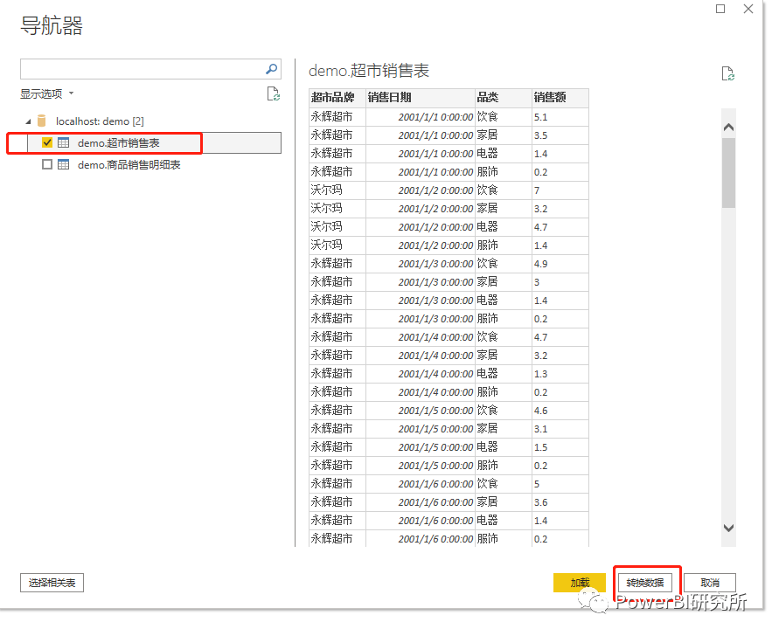Viewport: 772px width, 636px height.
Task: Click the first 永辉超市 cell in the table
Action: click(337, 116)
